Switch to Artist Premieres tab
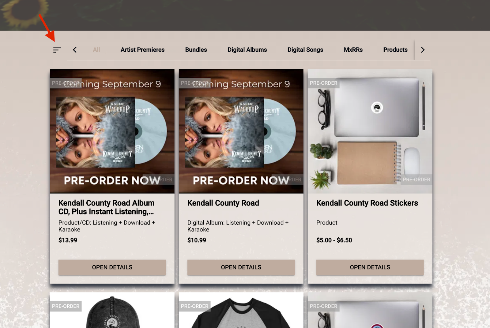490x328 pixels. pos(142,50)
